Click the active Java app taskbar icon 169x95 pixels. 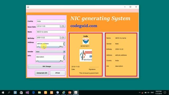(76, 93)
